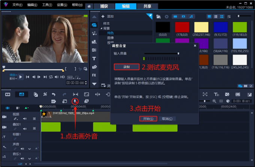Click the home tab icon
Screen dimensions: 255x167
89,6
